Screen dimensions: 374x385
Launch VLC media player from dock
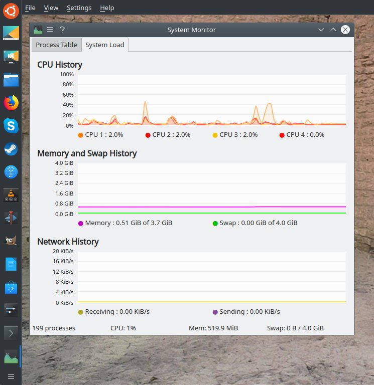[11, 195]
